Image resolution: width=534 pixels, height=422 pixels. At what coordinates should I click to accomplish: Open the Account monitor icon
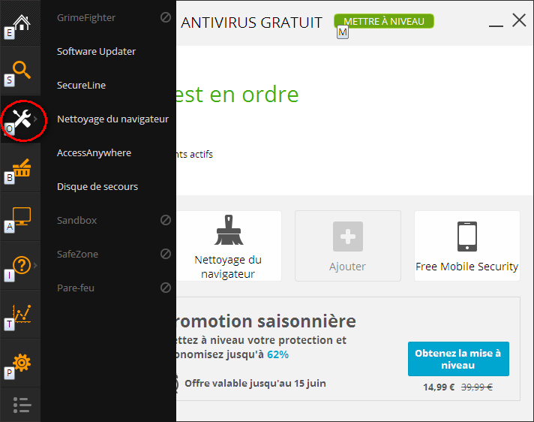tap(22, 216)
